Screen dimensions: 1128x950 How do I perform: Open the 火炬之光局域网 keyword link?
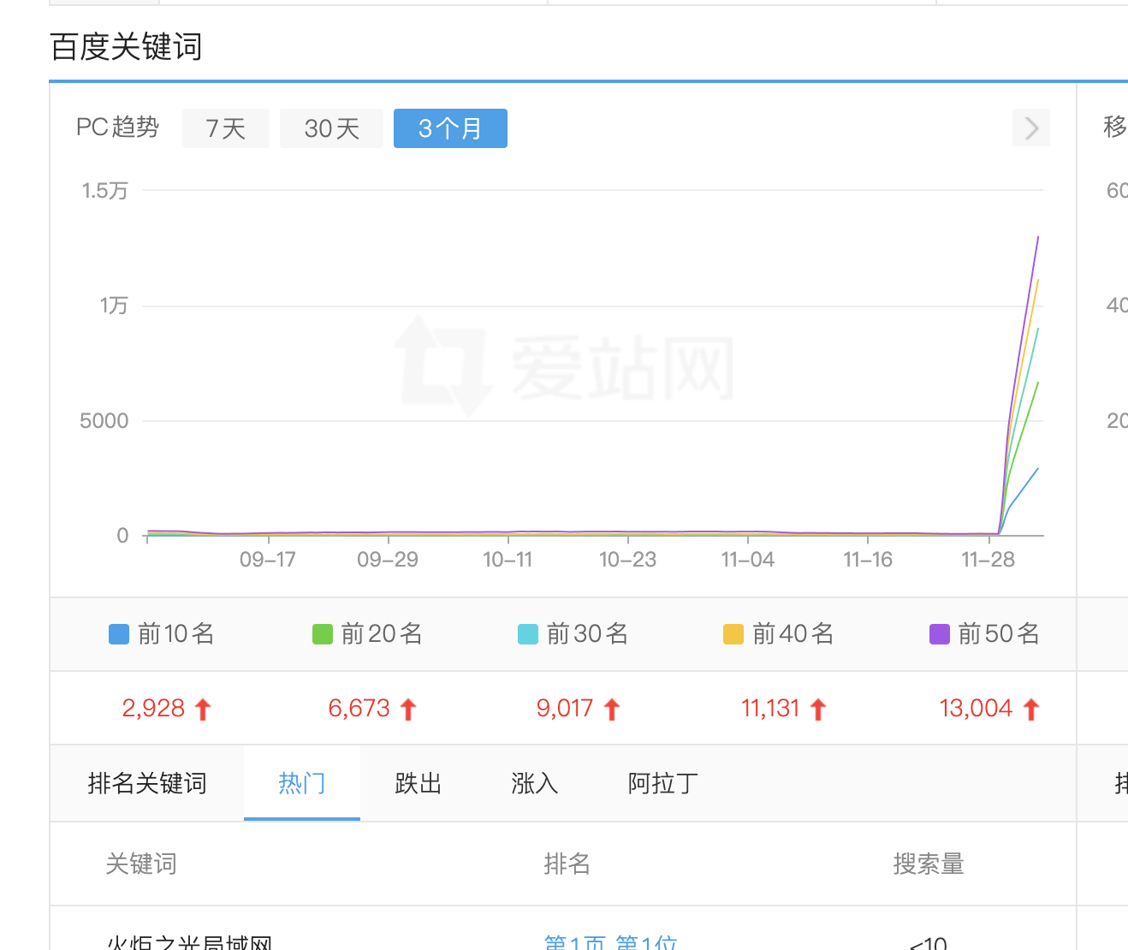point(190,941)
